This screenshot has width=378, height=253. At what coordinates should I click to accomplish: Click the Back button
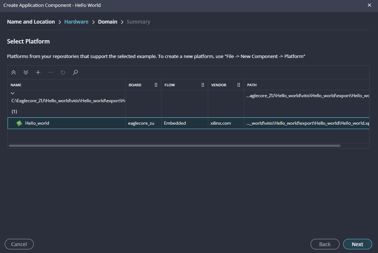(325, 244)
